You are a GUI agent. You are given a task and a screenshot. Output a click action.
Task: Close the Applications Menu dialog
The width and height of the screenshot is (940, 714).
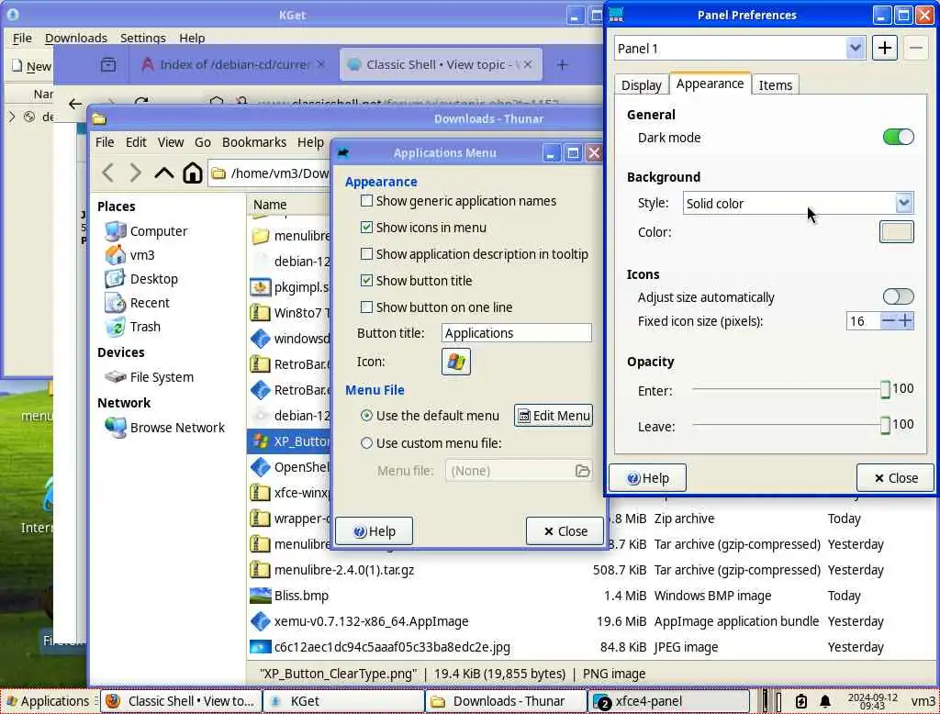565,531
